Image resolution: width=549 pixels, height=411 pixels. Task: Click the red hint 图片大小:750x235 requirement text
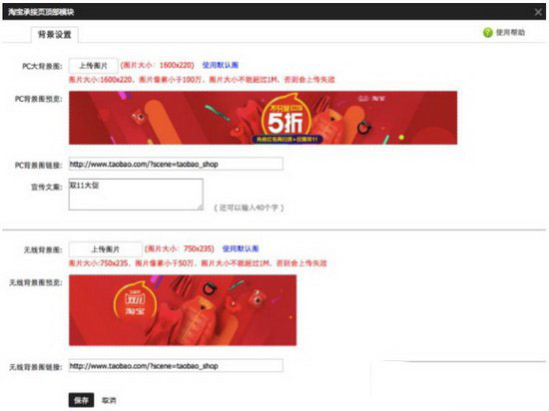coord(198,263)
